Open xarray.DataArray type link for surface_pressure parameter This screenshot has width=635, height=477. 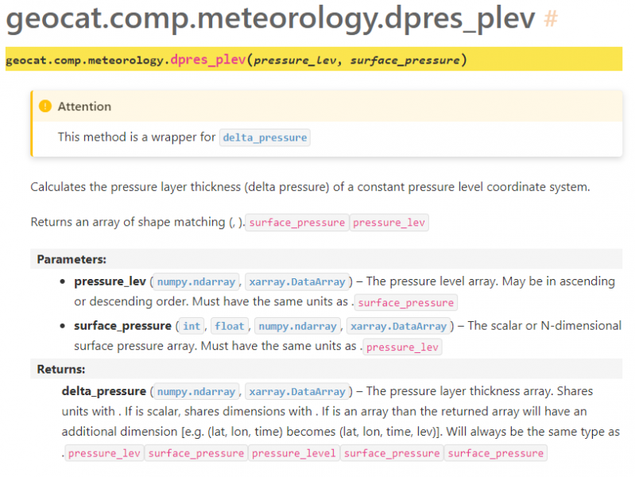click(398, 325)
